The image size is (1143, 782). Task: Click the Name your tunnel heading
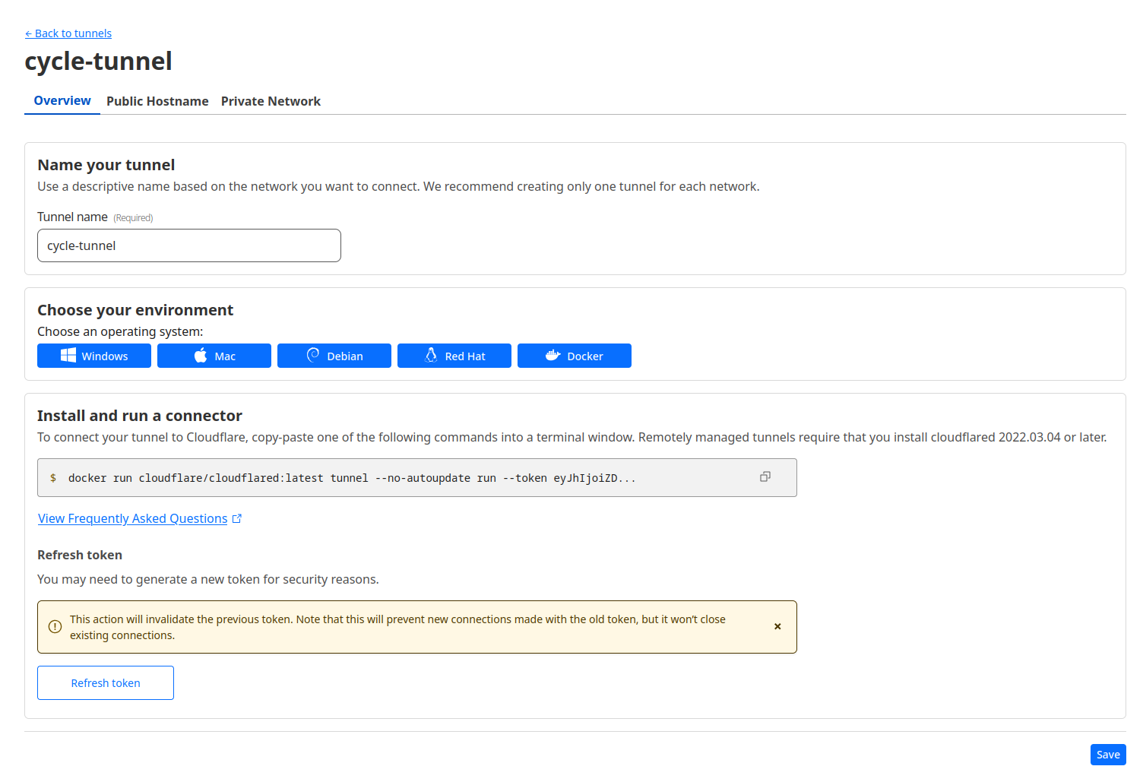(x=106, y=165)
